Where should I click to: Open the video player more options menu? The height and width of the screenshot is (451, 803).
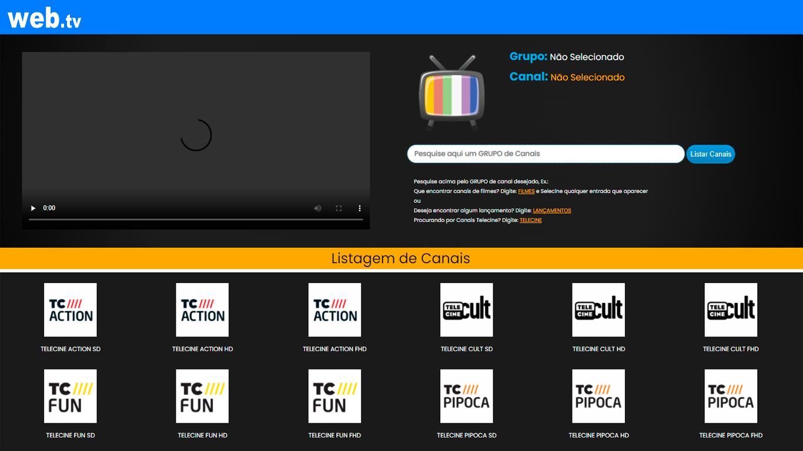pos(360,208)
